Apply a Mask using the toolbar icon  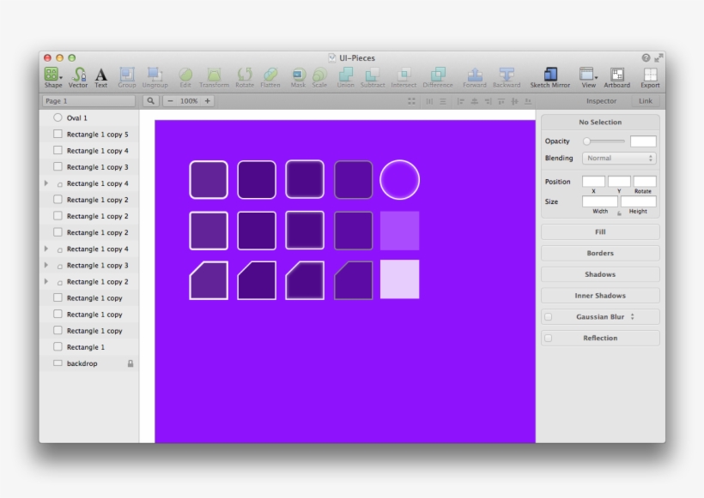(298, 75)
